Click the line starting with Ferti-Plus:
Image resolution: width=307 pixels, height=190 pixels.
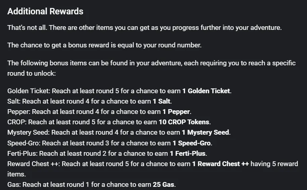pos(107,153)
